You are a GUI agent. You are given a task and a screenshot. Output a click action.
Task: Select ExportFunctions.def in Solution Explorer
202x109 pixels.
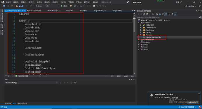click(x=153, y=37)
